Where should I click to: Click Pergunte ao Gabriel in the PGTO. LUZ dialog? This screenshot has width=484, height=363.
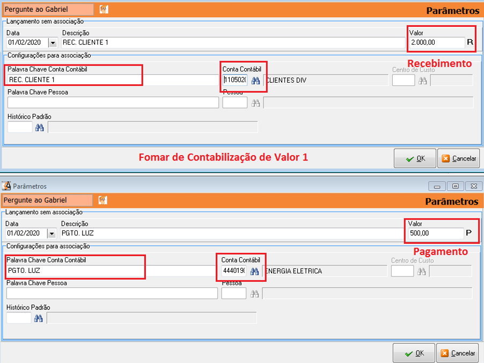click(x=48, y=200)
